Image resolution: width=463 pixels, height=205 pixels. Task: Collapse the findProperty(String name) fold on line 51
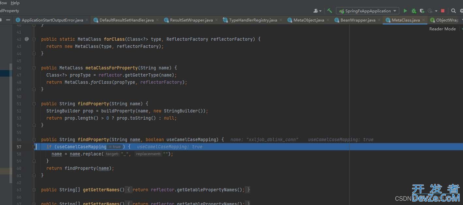[34, 104]
